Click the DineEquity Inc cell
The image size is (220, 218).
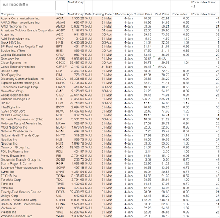tap(28, 75)
